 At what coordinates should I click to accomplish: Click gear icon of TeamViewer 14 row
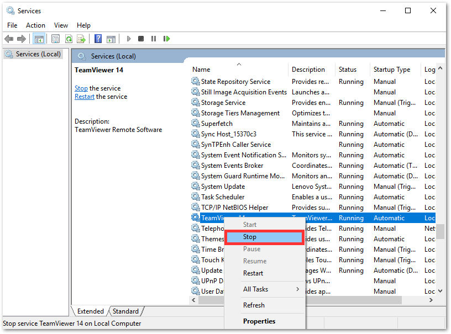click(x=196, y=218)
